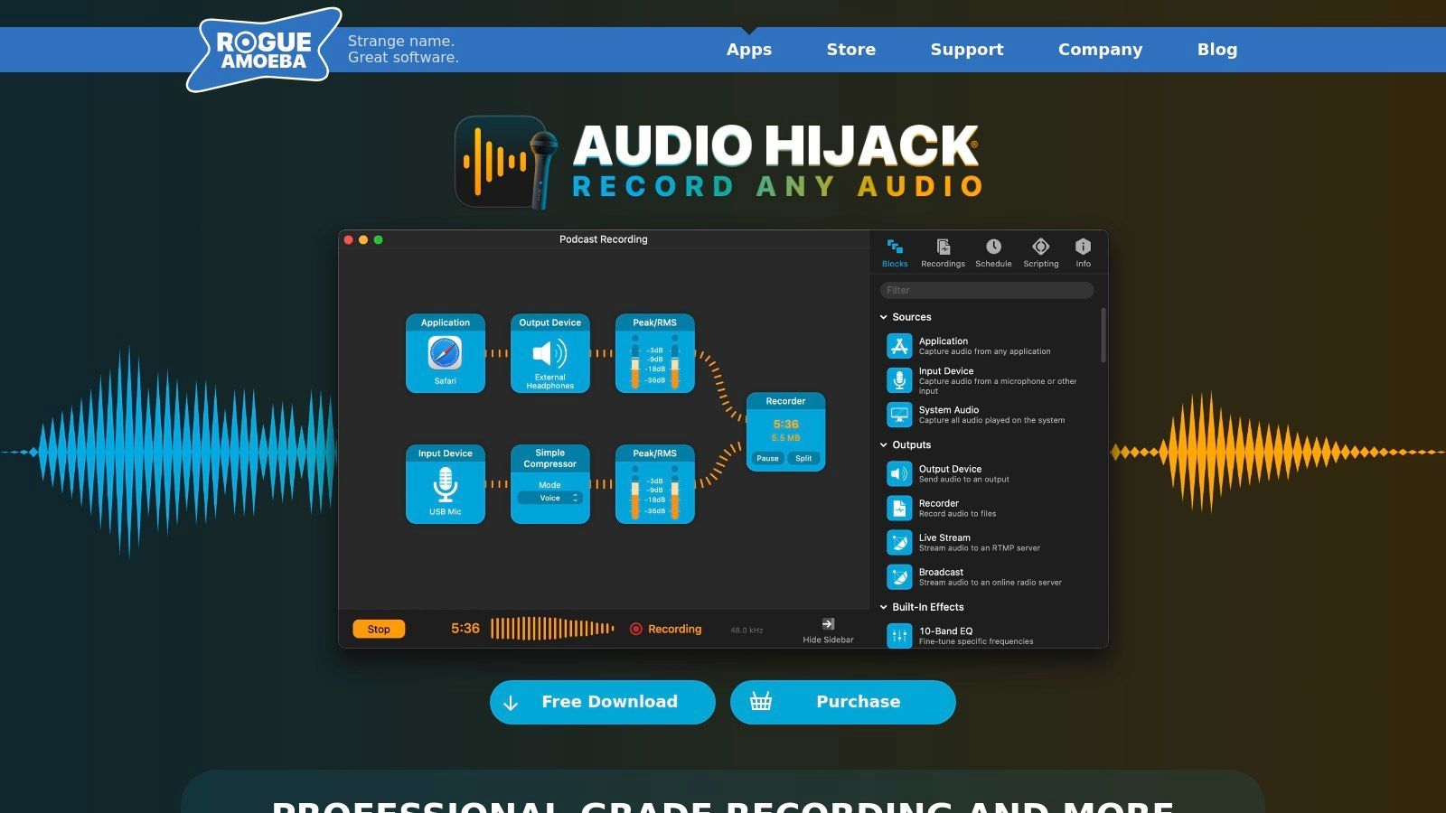Image resolution: width=1446 pixels, height=813 pixels.
Task: Click the Recording status indicator
Action: [x=666, y=629]
